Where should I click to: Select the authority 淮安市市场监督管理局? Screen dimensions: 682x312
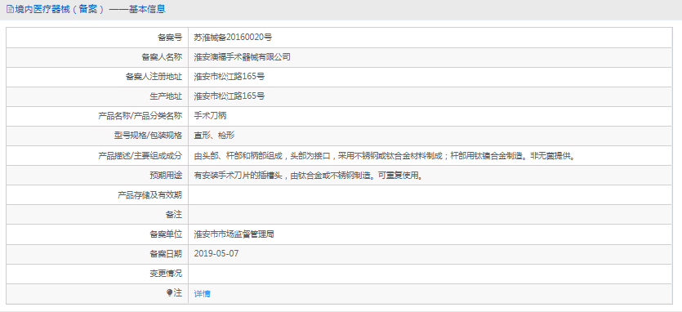coord(234,234)
